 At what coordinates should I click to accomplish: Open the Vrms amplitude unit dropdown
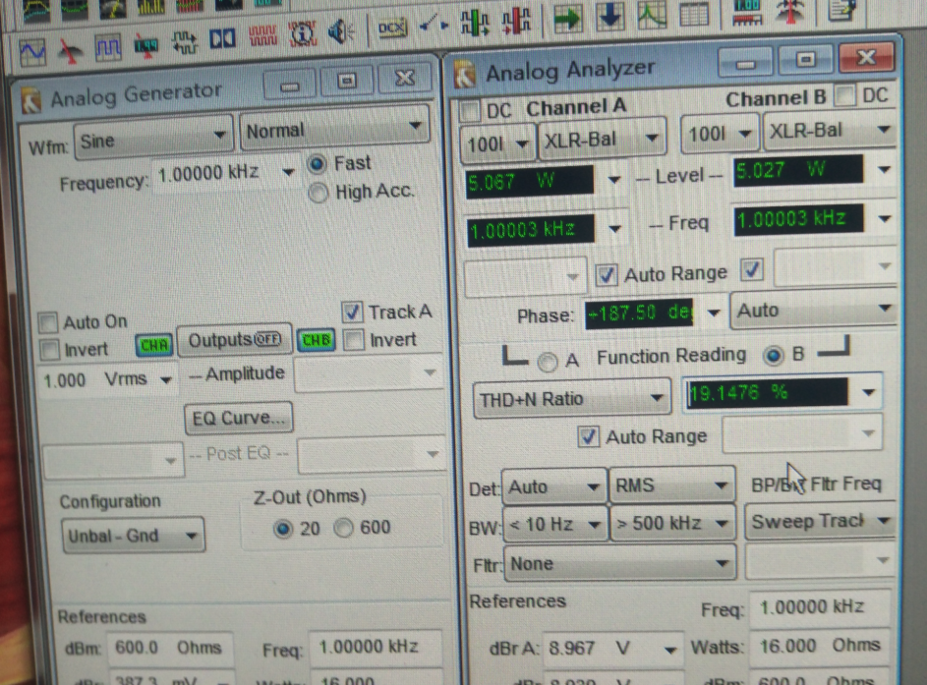click(x=166, y=379)
